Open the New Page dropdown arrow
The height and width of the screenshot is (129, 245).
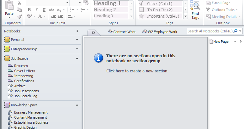(235, 42)
